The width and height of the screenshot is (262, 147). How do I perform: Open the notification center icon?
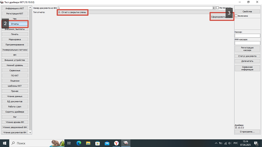[x=256, y=143]
